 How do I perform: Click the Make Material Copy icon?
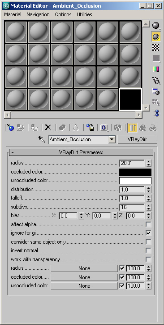[x=62, y=128]
